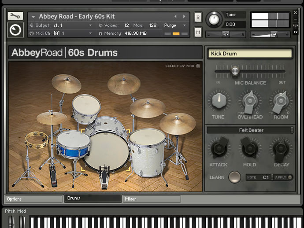Adjust the OVERHEAD level knob
The height and width of the screenshot is (228, 304).
pyautogui.click(x=250, y=102)
